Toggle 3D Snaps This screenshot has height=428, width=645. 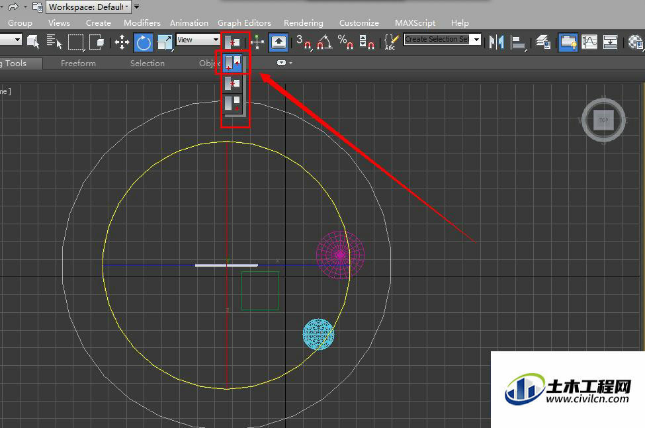[304, 42]
